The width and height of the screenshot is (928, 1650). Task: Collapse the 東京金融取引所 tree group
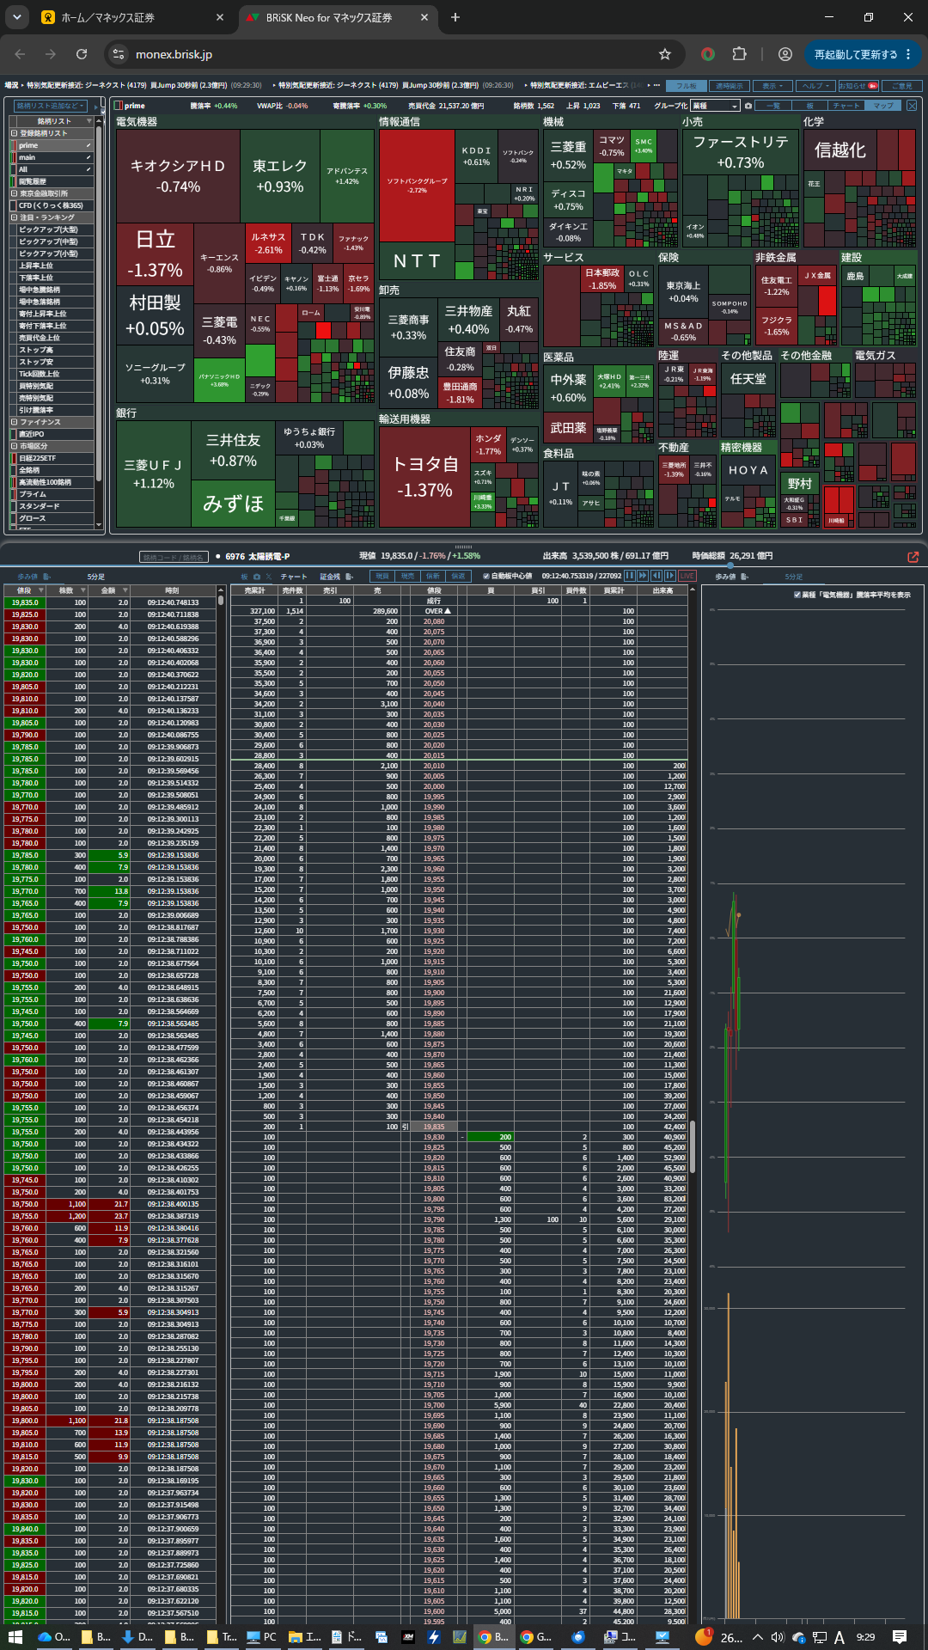pyautogui.click(x=14, y=193)
